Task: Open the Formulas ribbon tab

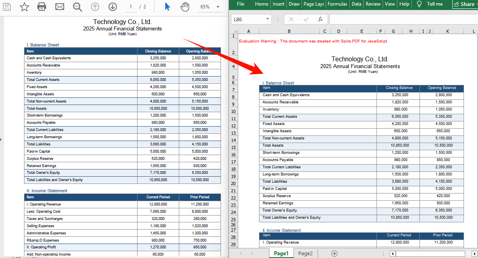Action: (x=337, y=4)
